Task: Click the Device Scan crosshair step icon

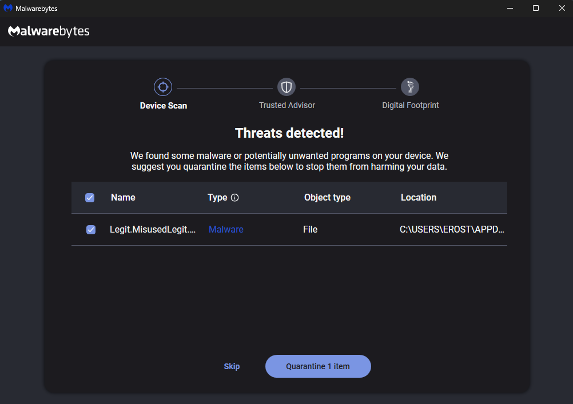Action: (163, 87)
